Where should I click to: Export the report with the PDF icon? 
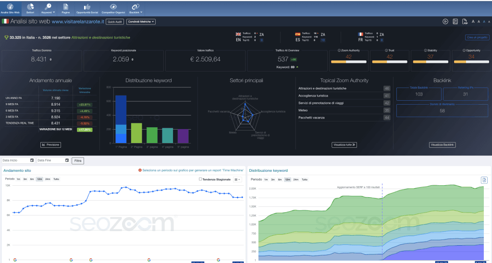coord(465,22)
